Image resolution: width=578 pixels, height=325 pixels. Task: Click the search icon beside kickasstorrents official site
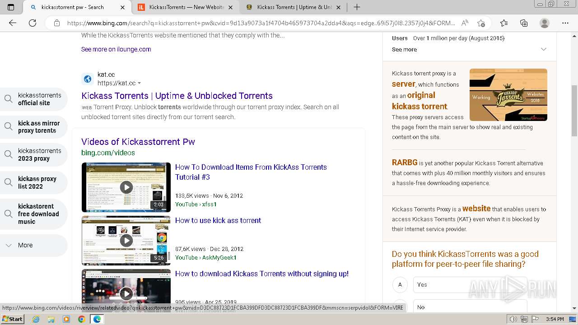pos(9,99)
